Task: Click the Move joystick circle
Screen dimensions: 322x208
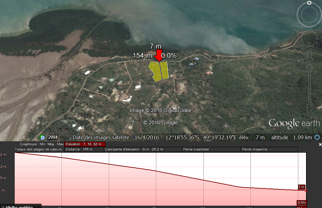Action: point(309,38)
